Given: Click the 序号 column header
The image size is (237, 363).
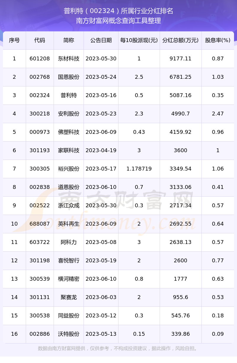Looking at the screenshot, I should coord(14,40).
